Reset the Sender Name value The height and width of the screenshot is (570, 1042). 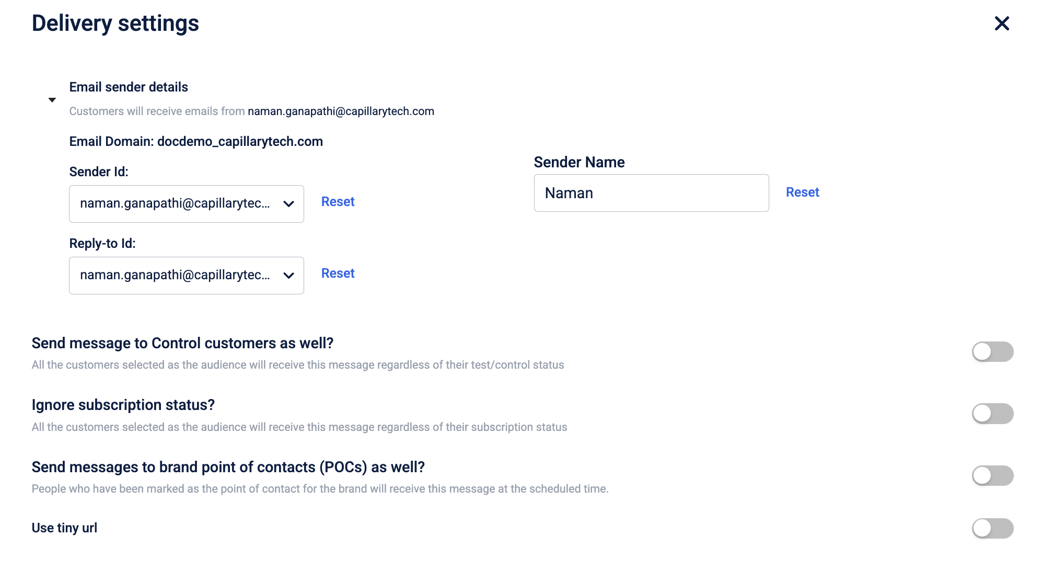coord(802,192)
